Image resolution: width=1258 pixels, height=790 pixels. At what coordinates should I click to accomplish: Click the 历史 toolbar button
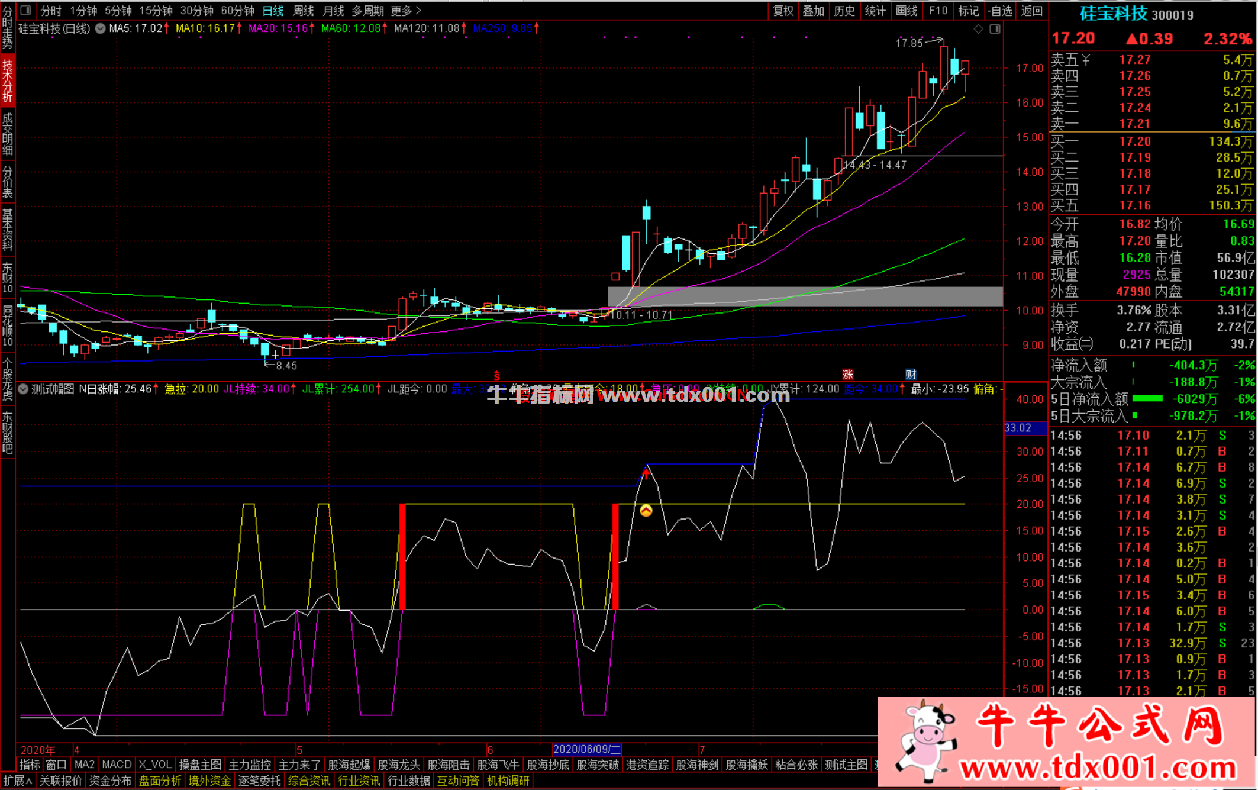844,11
